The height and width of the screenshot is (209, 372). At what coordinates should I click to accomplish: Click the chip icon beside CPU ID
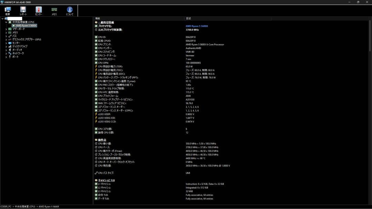[96, 37]
